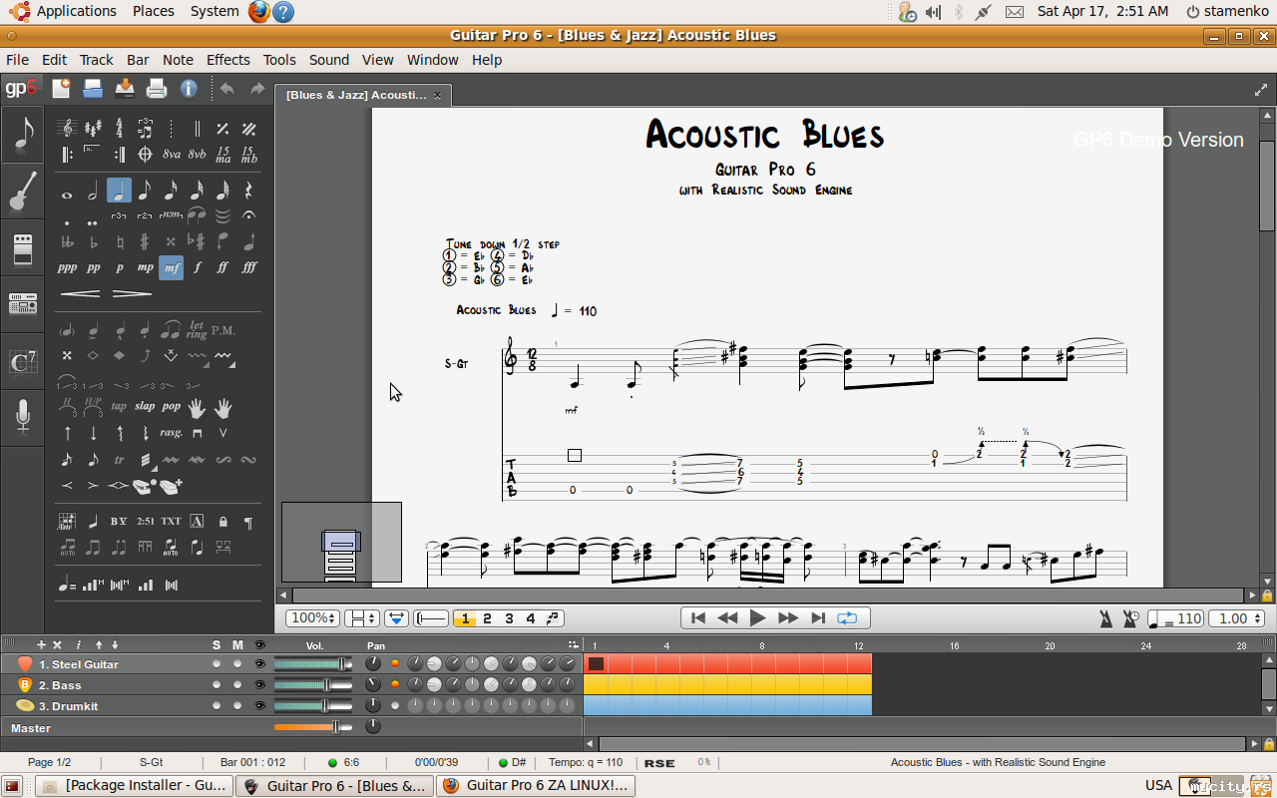Select the whole note duration
This screenshot has width=1277, height=798.
67,195
